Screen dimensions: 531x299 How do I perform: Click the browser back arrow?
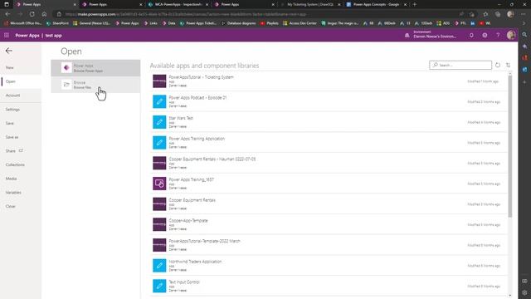tap(7, 14)
